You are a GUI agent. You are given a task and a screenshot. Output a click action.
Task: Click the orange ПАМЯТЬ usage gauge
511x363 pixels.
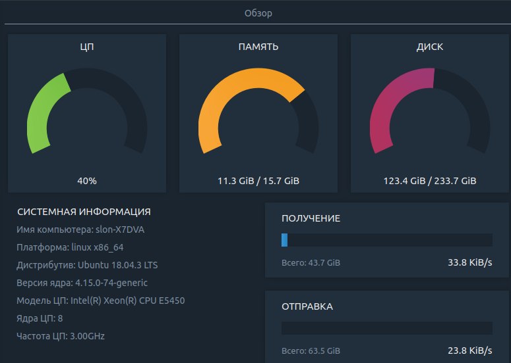pos(258,111)
